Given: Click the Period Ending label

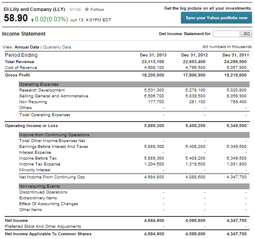Looking at the screenshot, I should tap(21, 55).
